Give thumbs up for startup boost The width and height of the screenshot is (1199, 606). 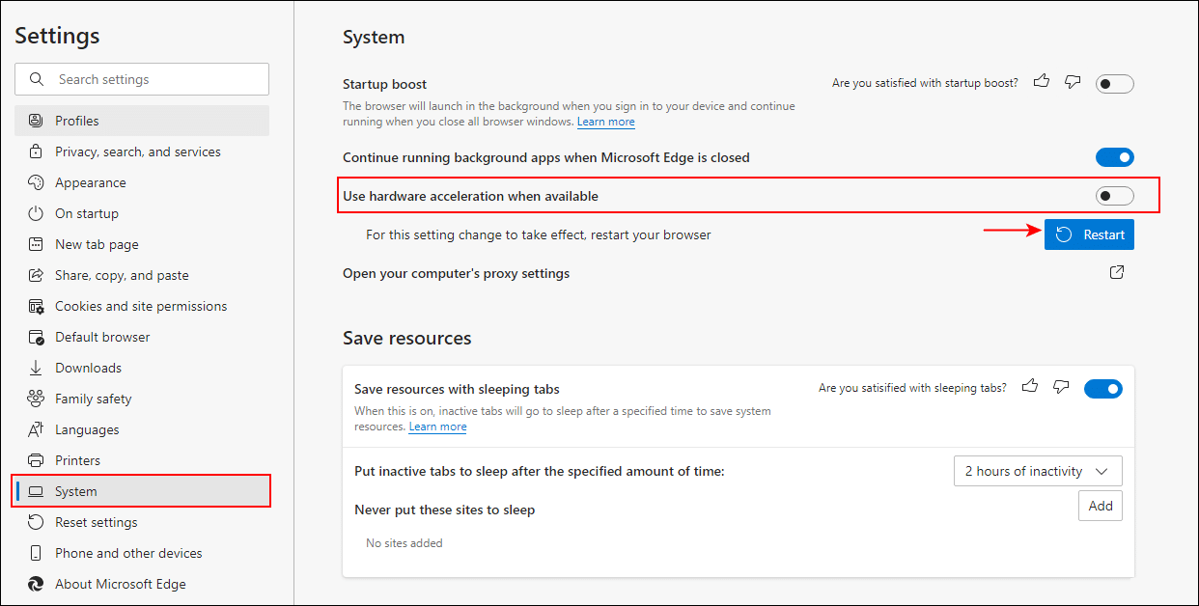click(x=1041, y=82)
